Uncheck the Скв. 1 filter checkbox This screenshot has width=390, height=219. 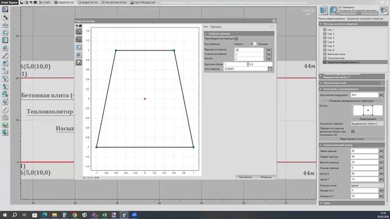pos(325,30)
